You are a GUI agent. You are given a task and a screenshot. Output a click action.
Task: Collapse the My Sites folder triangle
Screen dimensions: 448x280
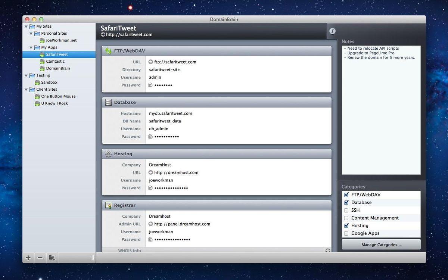point(27,27)
